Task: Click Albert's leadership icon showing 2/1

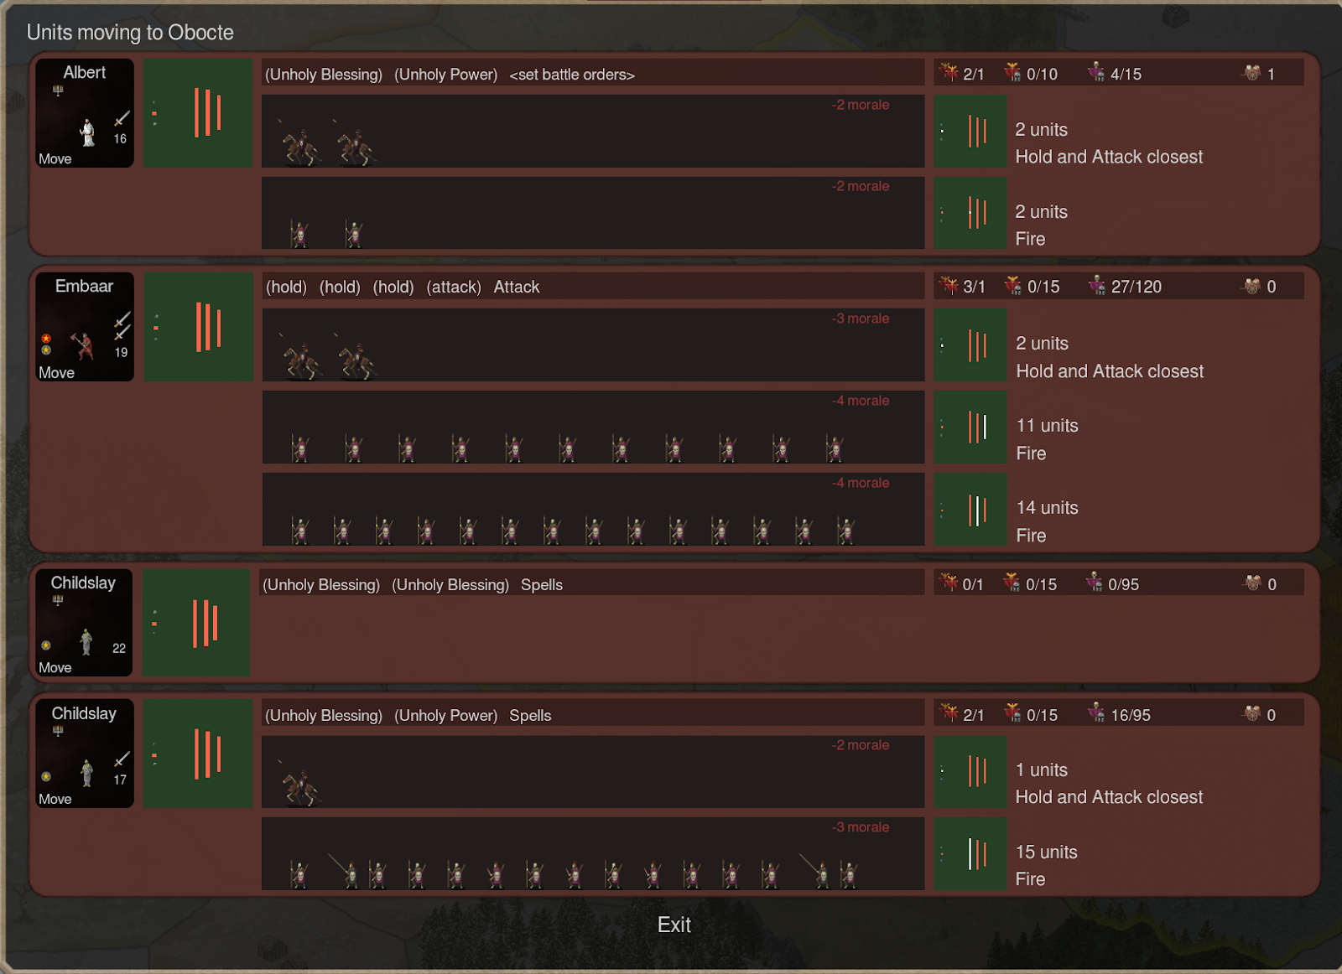Action: tap(949, 73)
